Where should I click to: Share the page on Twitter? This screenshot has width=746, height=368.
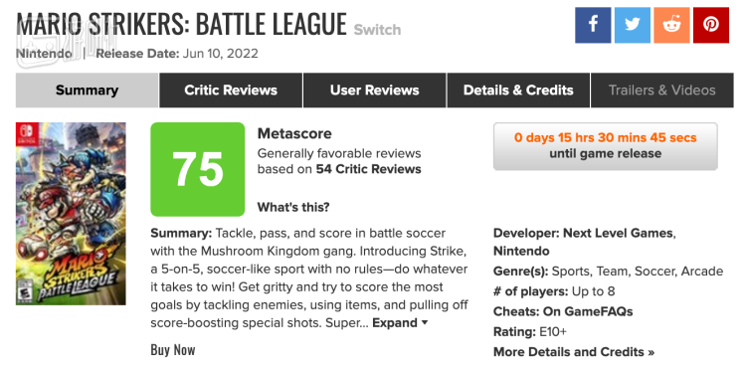click(633, 25)
